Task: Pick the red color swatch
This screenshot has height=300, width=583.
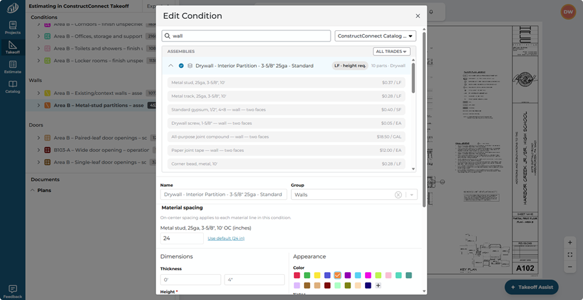Action: click(x=297, y=275)
